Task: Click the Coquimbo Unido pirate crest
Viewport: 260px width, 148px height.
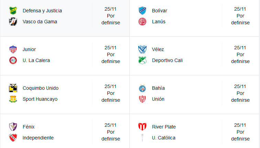Action: click(x=13, y=88)
